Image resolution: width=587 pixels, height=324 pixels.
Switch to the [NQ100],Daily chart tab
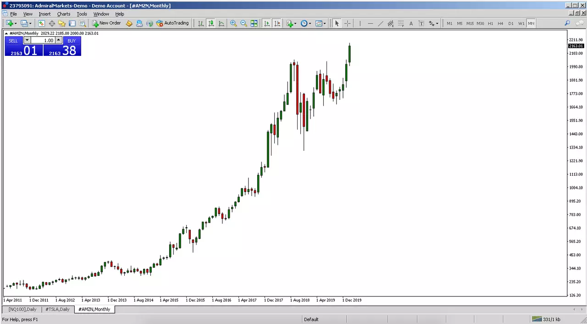(22, 309)
